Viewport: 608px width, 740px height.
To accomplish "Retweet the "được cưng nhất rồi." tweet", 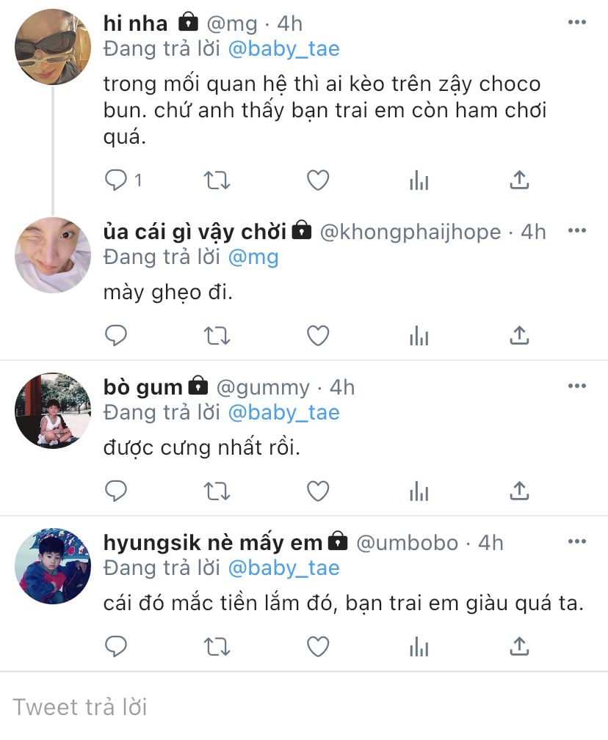I will (x=217, y=491).
